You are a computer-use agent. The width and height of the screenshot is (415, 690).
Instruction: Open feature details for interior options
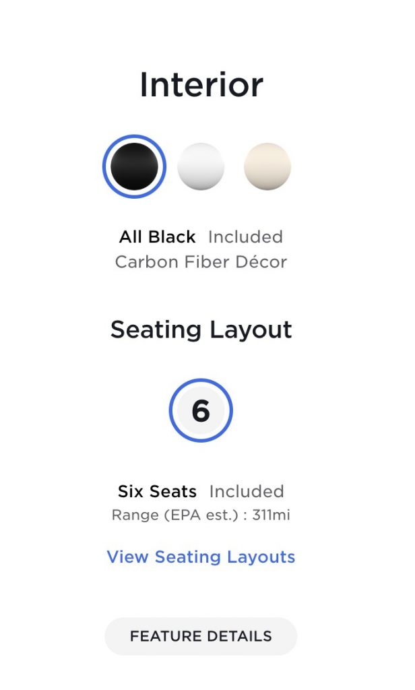pyautogui.click(x=201, y=636)
